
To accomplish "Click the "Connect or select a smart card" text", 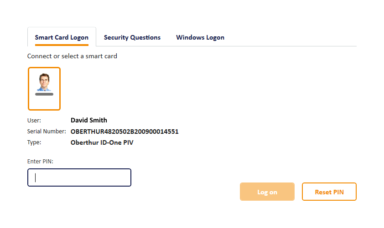I will [72, 56].
